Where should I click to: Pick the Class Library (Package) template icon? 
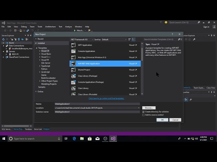73,76
